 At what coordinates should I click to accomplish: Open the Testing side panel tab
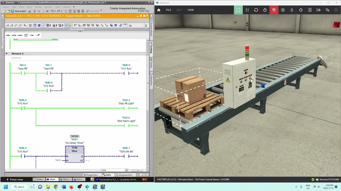click(151, 48)
